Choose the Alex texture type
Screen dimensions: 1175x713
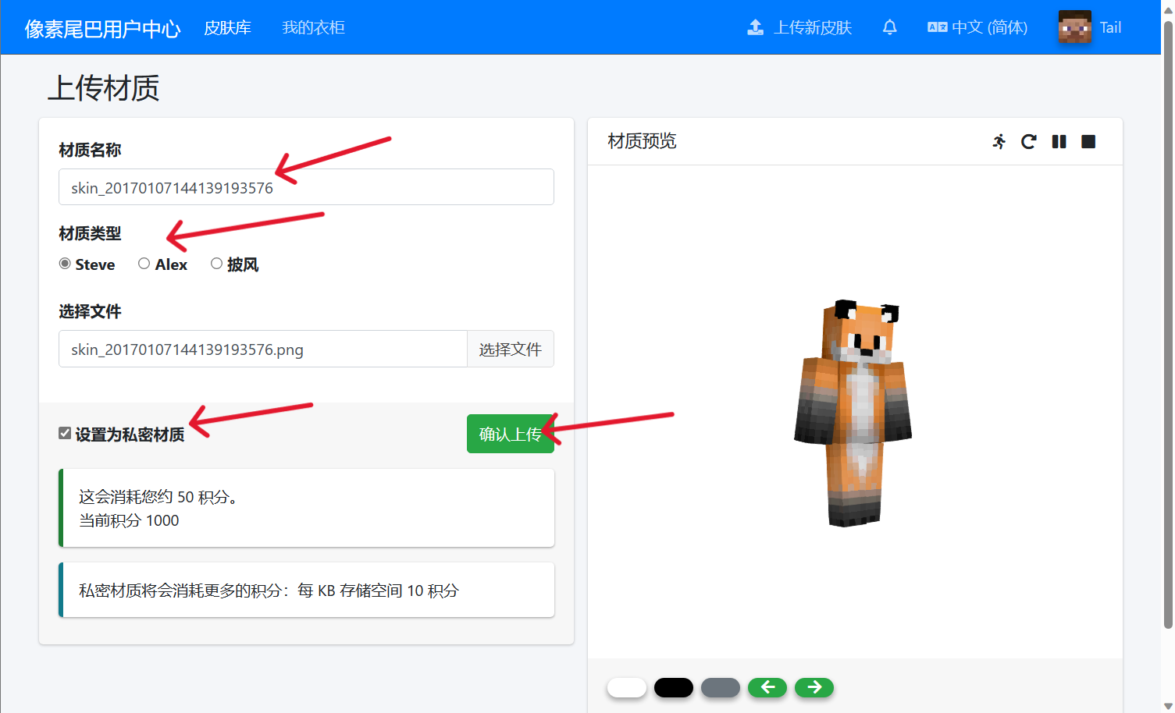144,264
